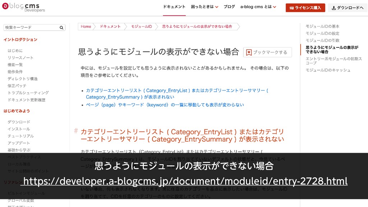368x207 pixels.
Task: Click the last breadcrumb 思うようにモジュールの表示ができない場合
Action: pyautogui.click(x=197, y=27)
